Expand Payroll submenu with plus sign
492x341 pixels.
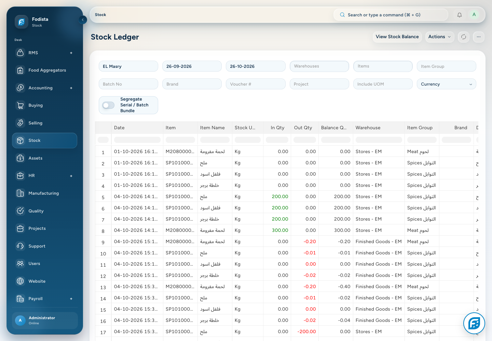[x=71, y=299]
